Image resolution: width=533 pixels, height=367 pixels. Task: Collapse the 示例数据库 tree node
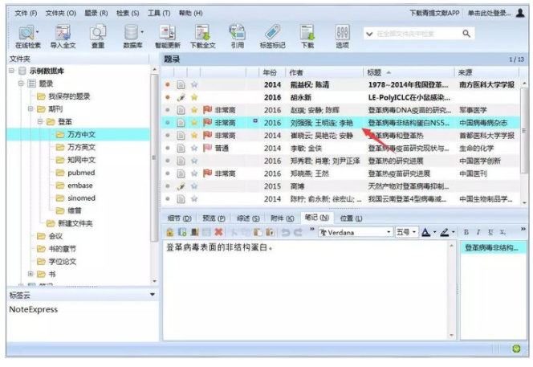12,71
